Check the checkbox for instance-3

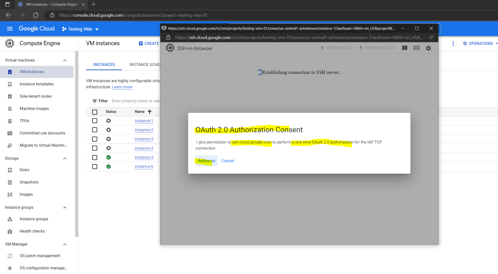pyautogui.click(x=95, y=139)
